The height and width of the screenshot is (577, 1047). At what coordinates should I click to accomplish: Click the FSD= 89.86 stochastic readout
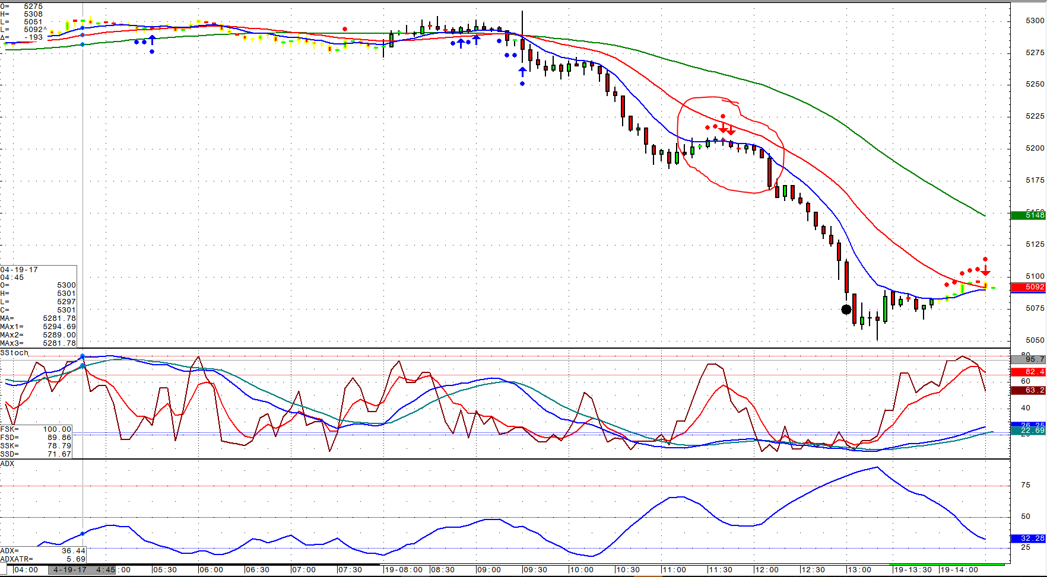[36, 438]
